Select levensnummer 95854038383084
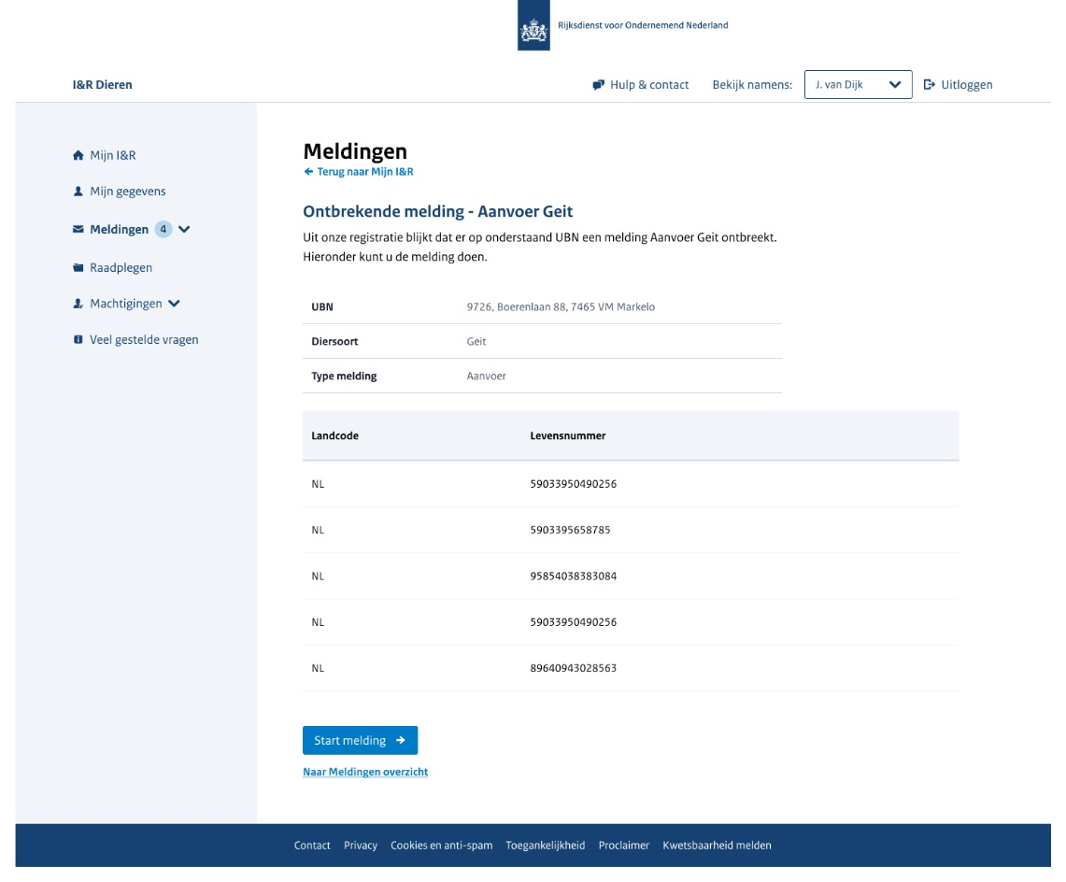This screenshot has width=1066, height=882. pos(573,576)
